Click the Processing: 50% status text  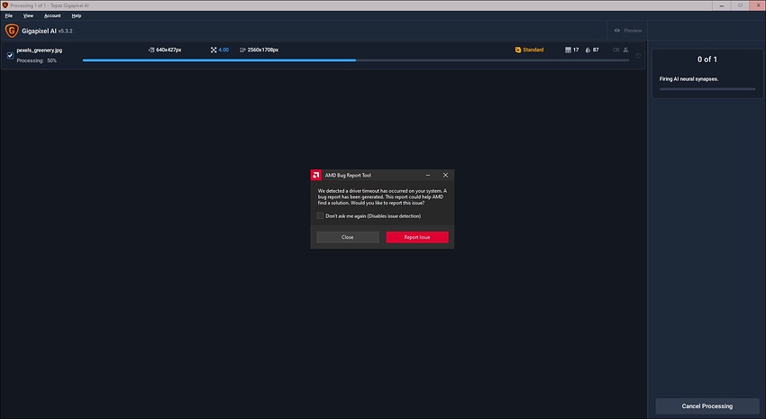point(37,60)
